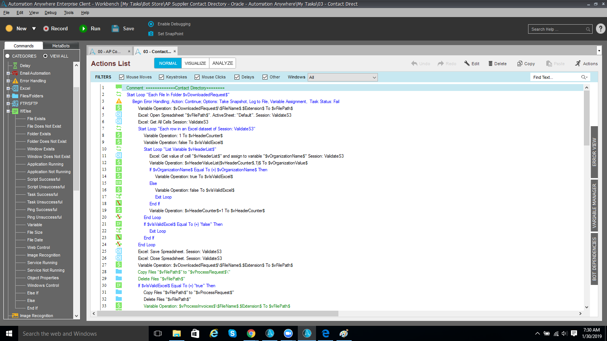Open the File menu
Viewport: 607px width, 341px height.
[x=6, y=13]
